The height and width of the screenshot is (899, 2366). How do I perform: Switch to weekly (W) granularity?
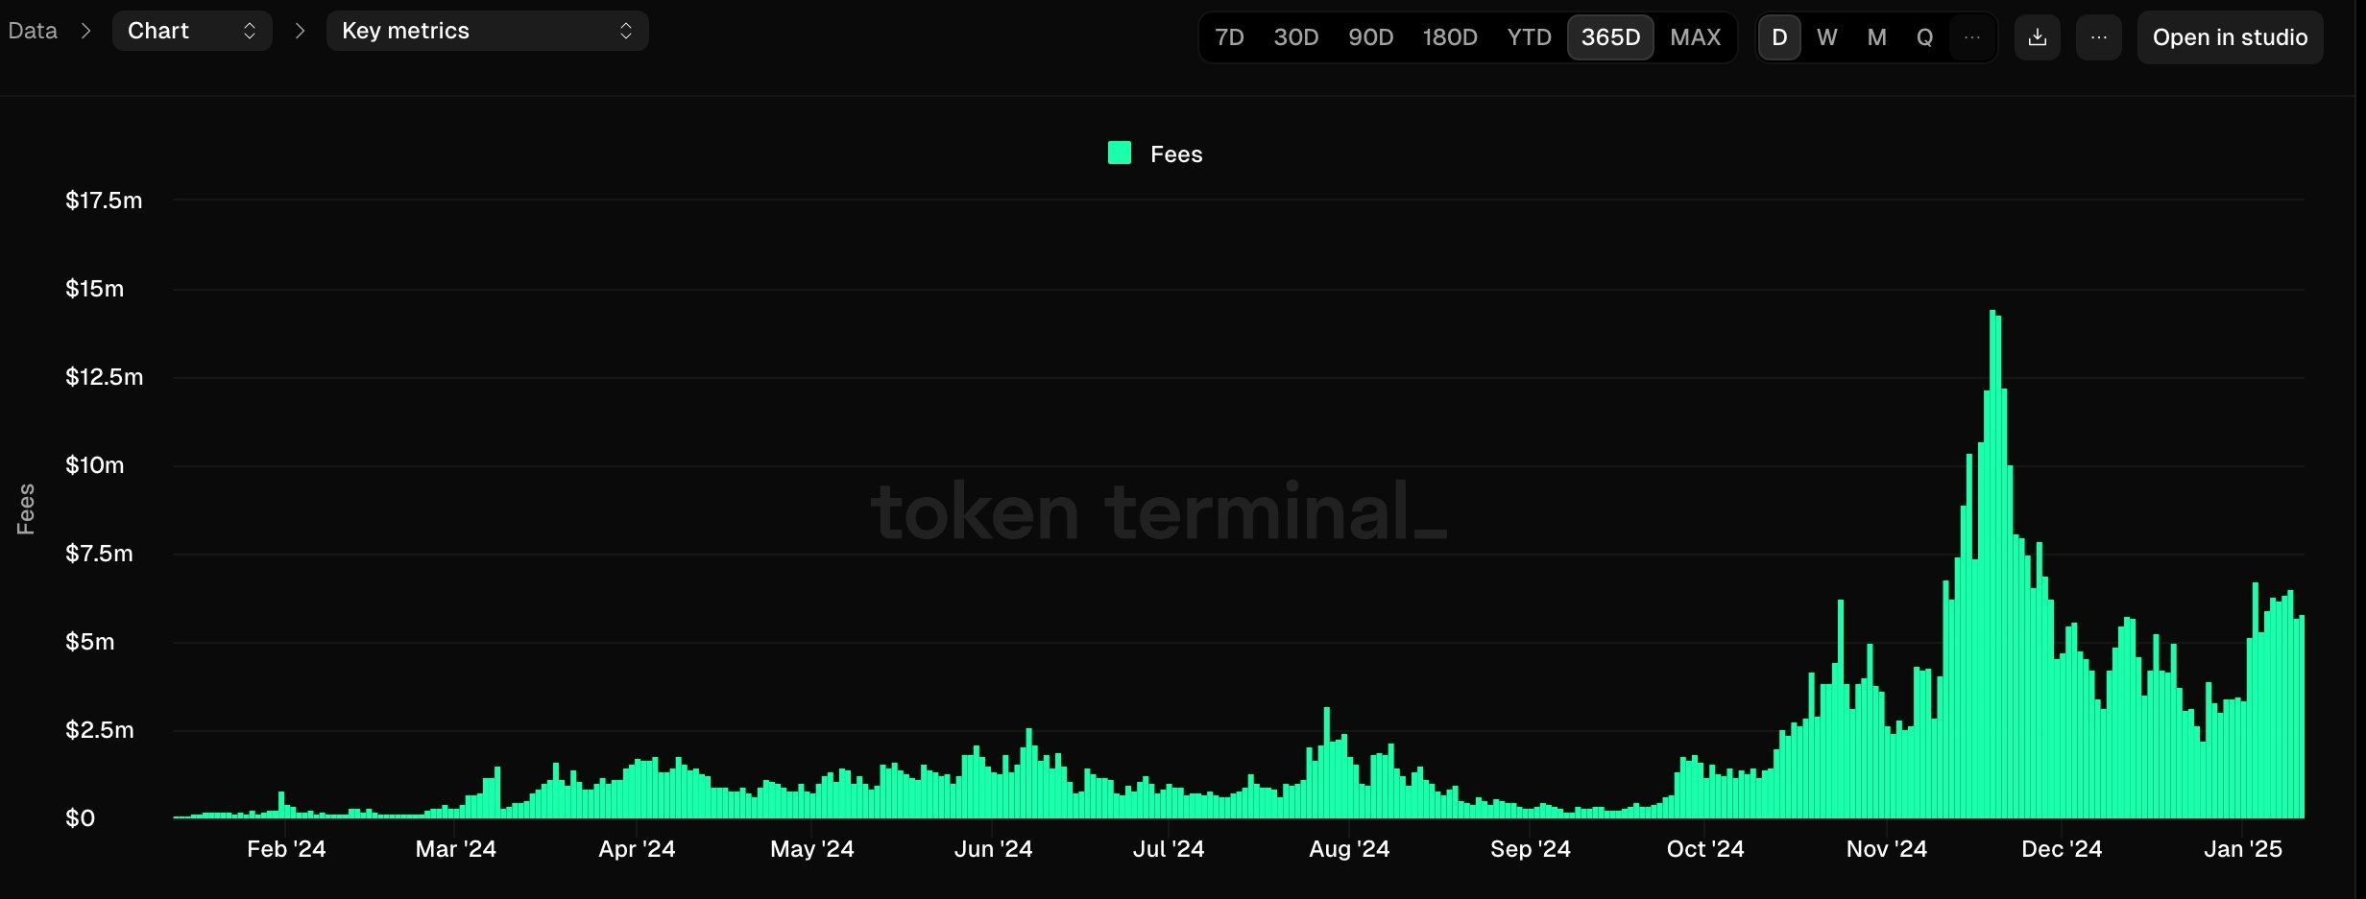pos(1827,38)
